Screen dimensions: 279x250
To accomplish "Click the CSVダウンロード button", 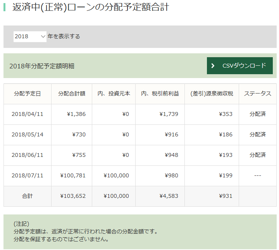I will (x=240, y=66).
